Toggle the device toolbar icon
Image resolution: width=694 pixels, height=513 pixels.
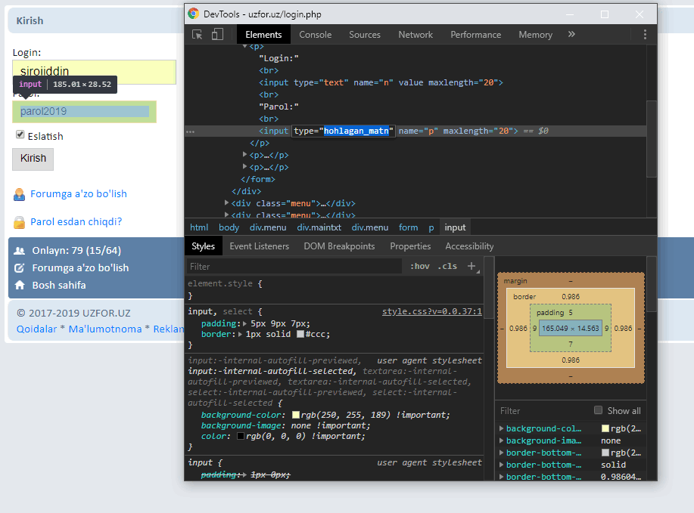click(x=217, y=35)
